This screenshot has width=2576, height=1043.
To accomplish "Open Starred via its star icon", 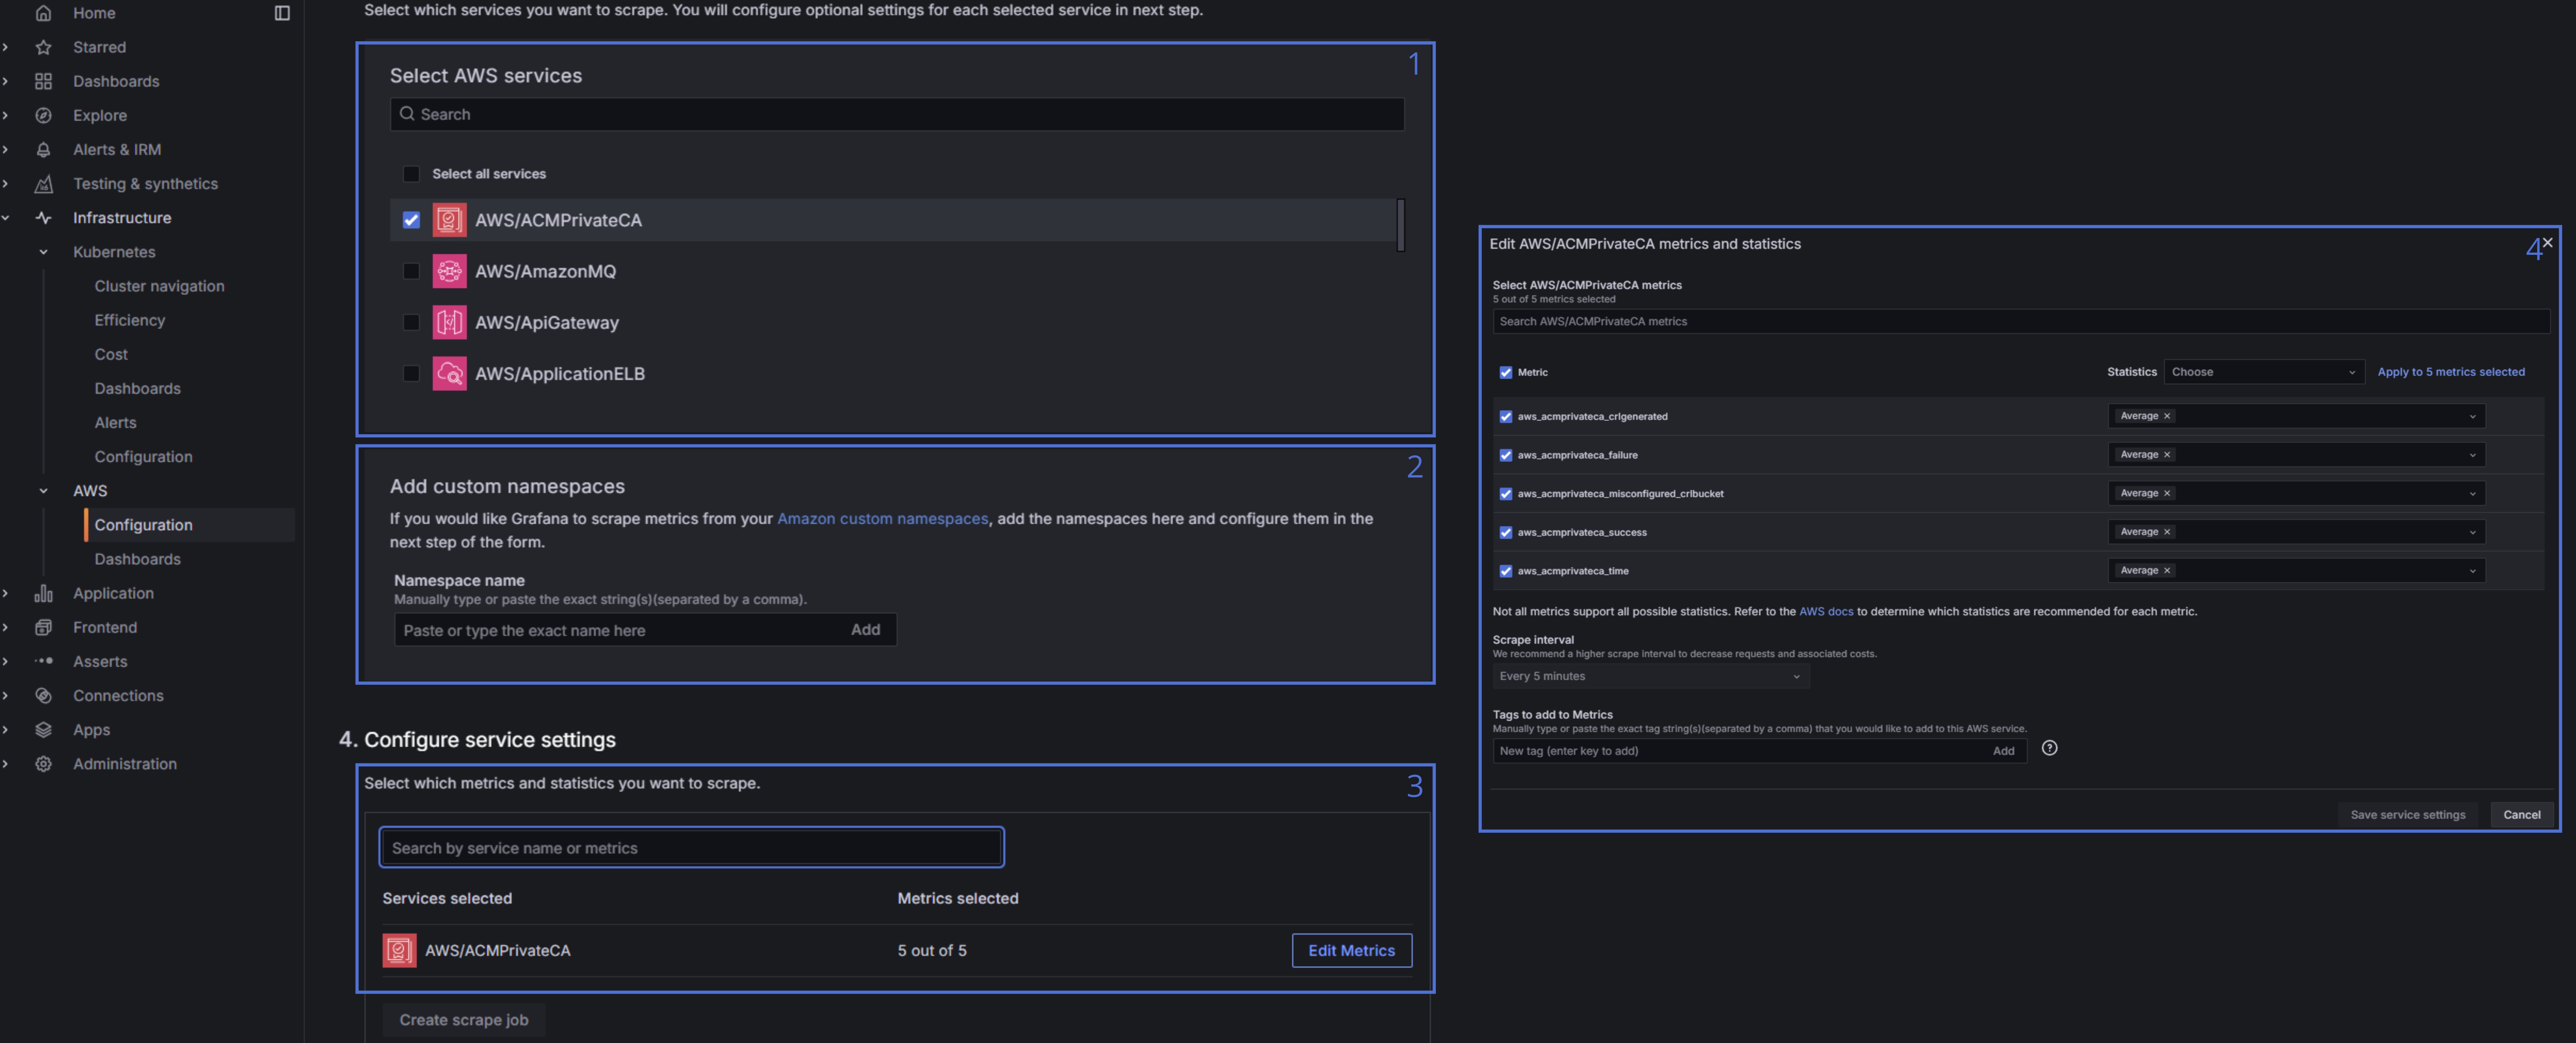I will coord(43,47).
